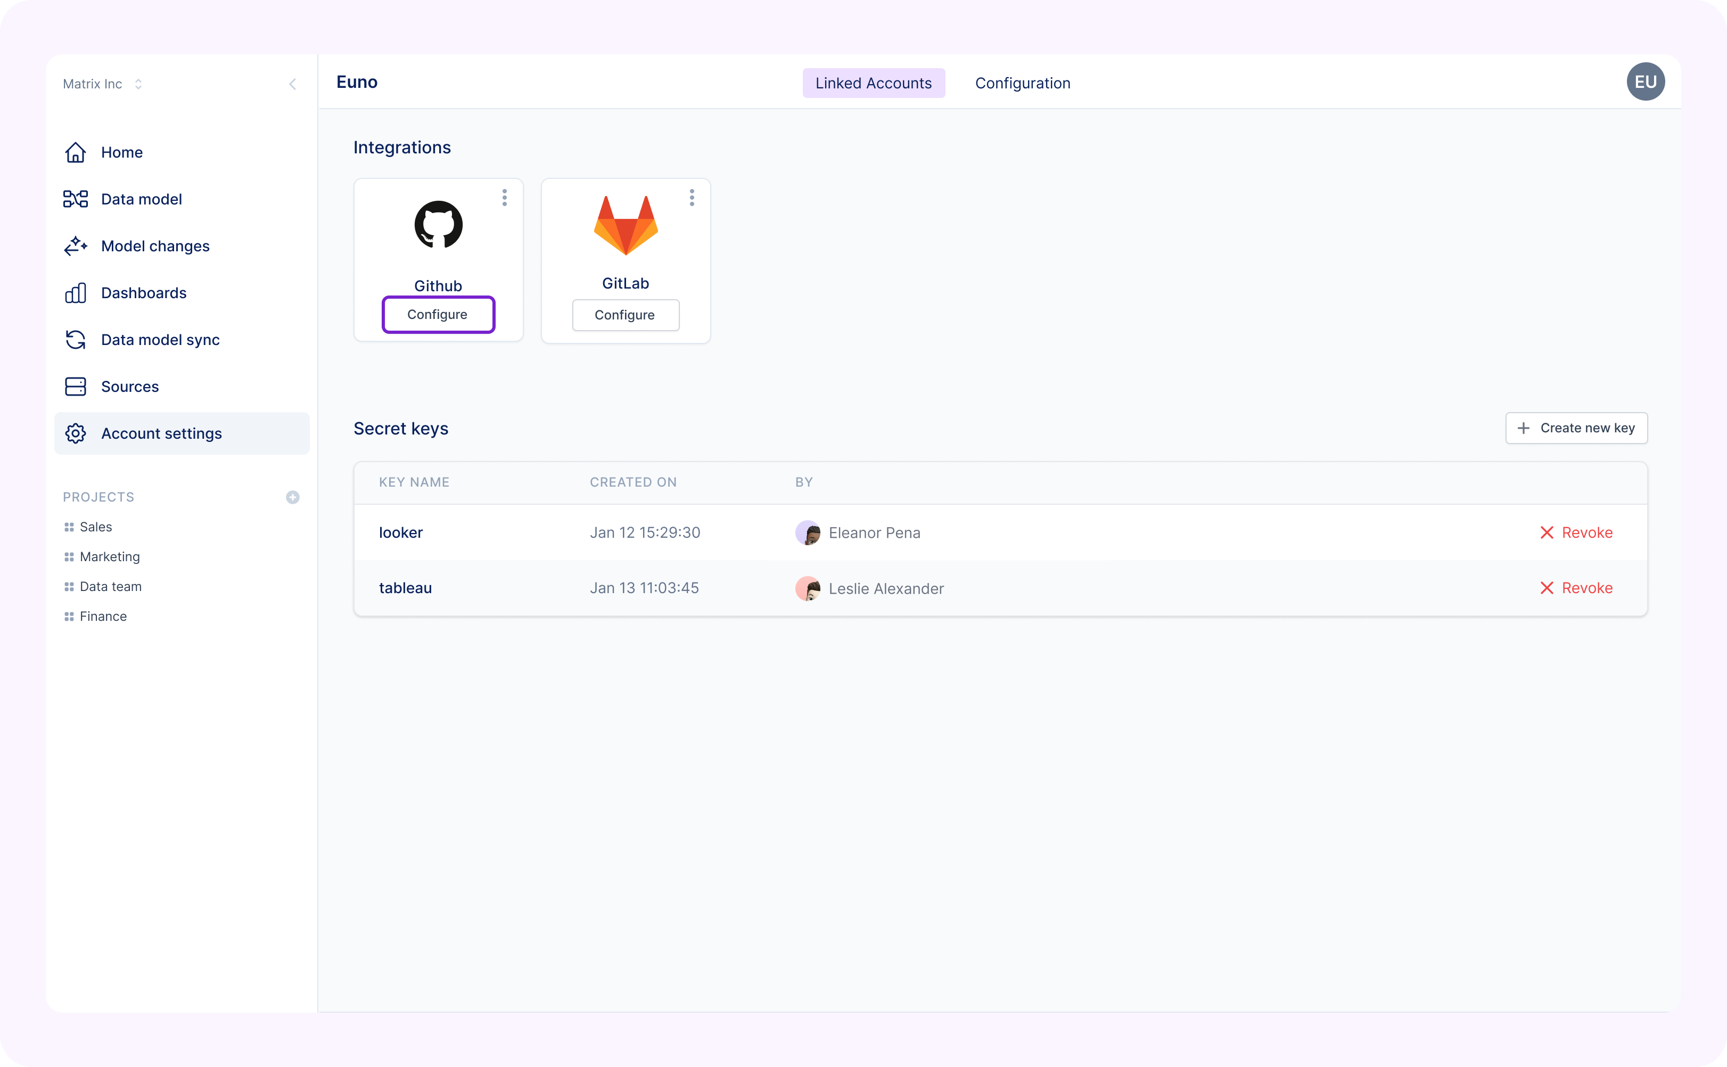1727x1067 pixels.
Task: Revoke the looker secret key
Action: click(1576, 533)
